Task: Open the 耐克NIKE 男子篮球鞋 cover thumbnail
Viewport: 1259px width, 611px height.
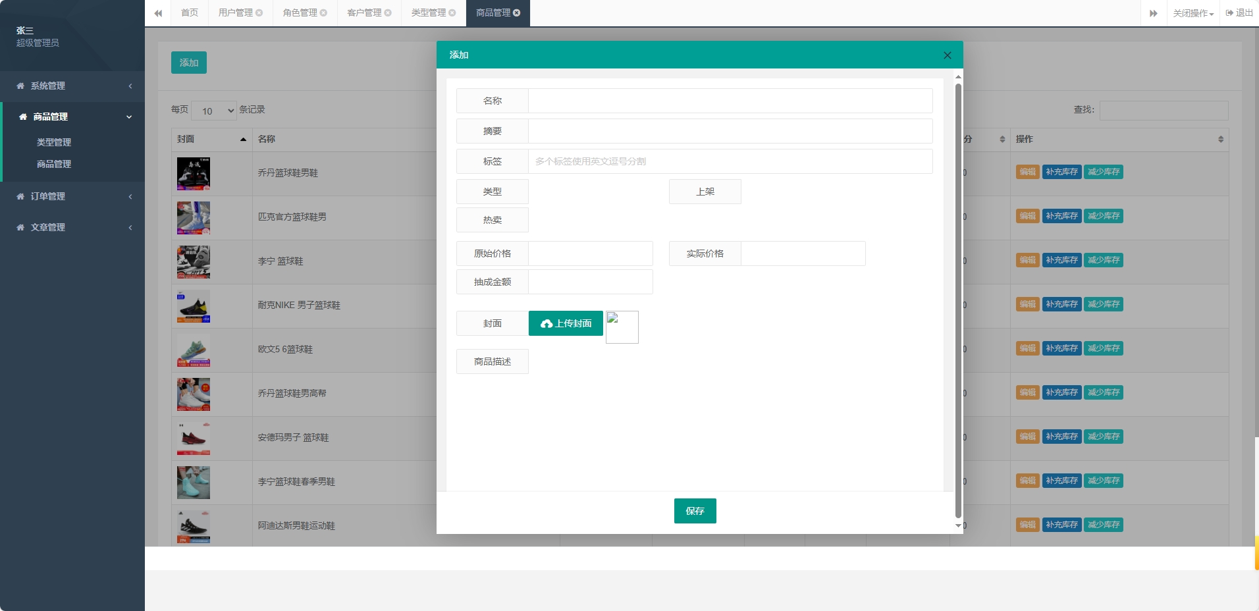Action: [x=194, y=306]
